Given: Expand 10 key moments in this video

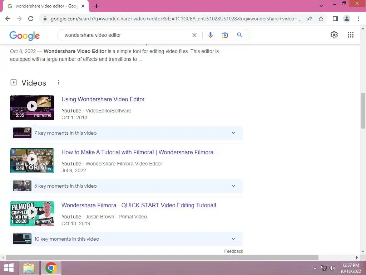Looking at the screenshot, I should coord(127,239).
